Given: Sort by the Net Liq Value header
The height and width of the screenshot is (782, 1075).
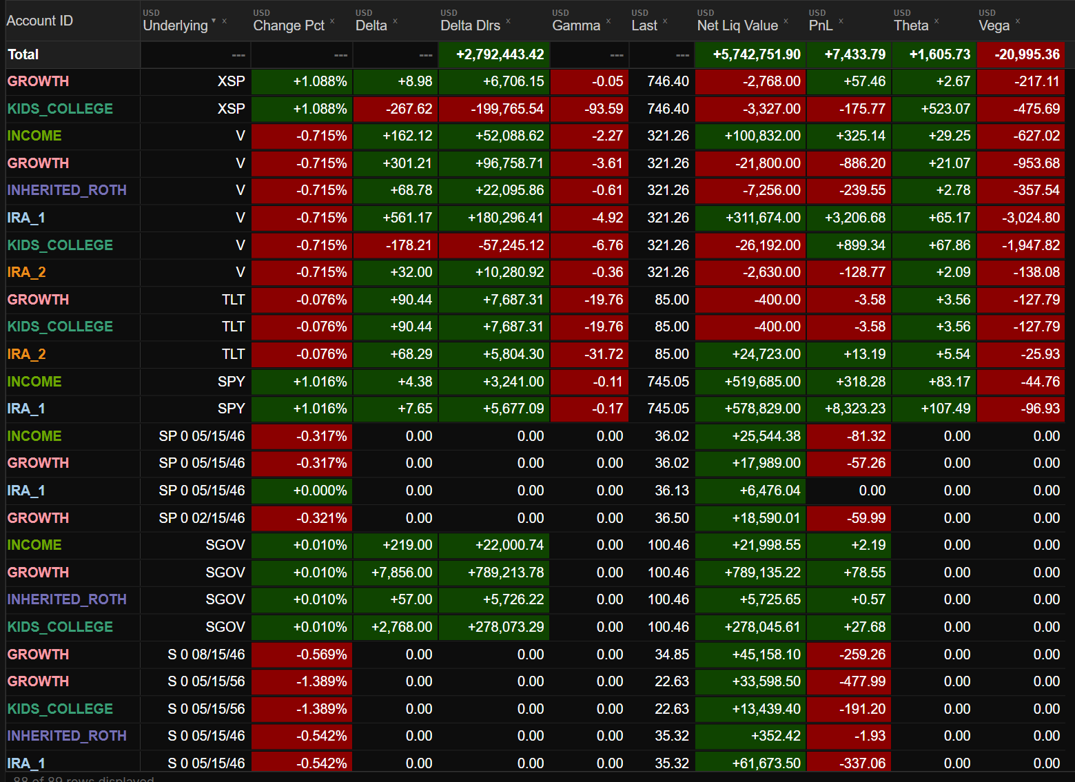Looking at the screenshot, I should point(737,25).
